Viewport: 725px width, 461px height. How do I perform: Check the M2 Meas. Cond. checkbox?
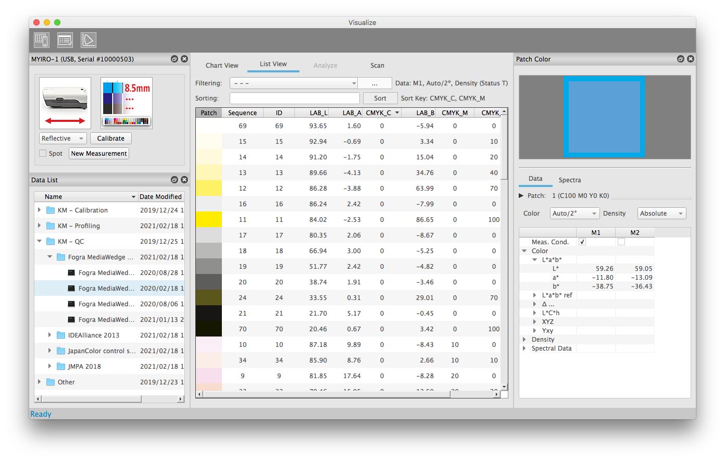621,242
